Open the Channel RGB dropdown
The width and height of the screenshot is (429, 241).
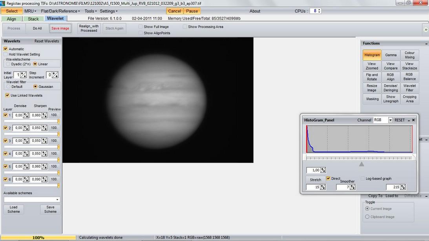click(x=390, y=120)
